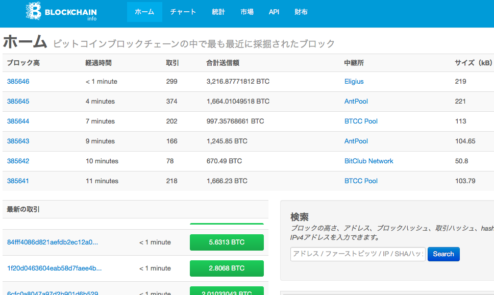Click the 3,216.87771812 BTC total value
Viewport: 494px width, 295px height.
238,81
